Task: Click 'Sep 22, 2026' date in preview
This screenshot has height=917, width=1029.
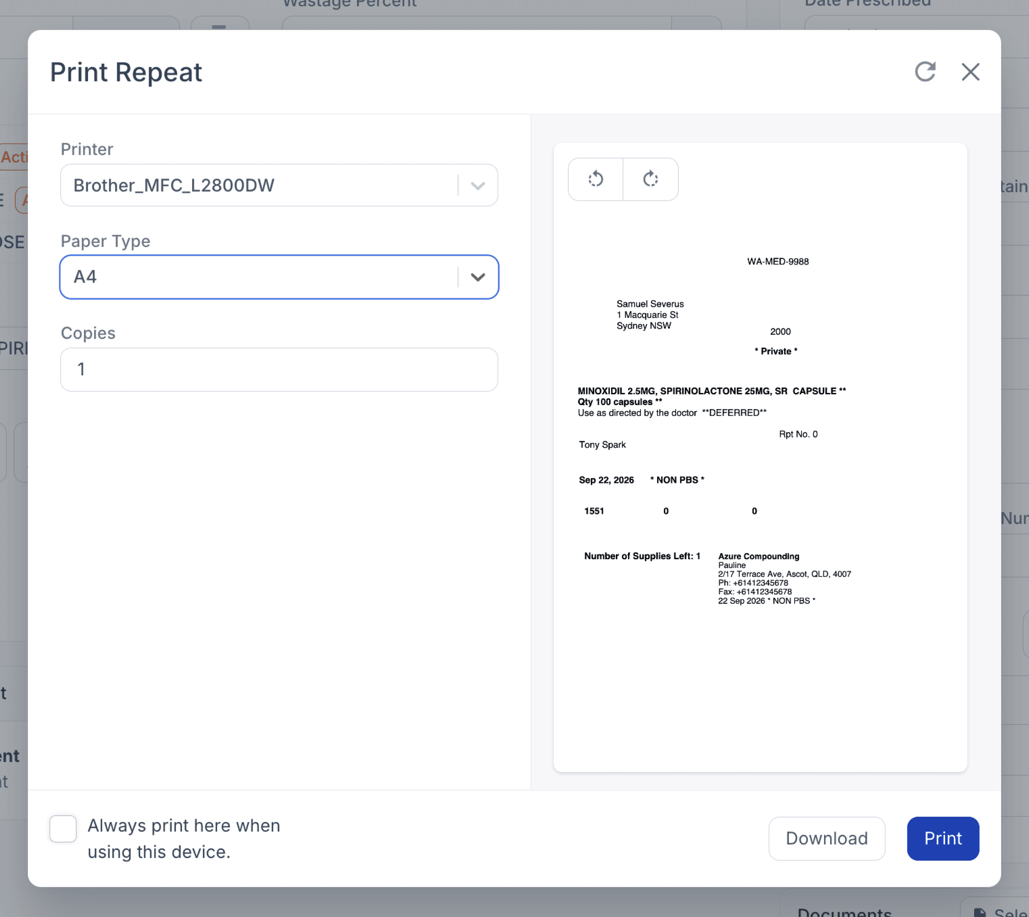Action: coord(606,480)
